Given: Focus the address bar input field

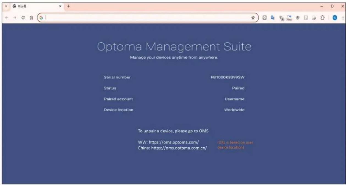Looking at the screenshot, I should pyautogui.click(x=148, y=17).
